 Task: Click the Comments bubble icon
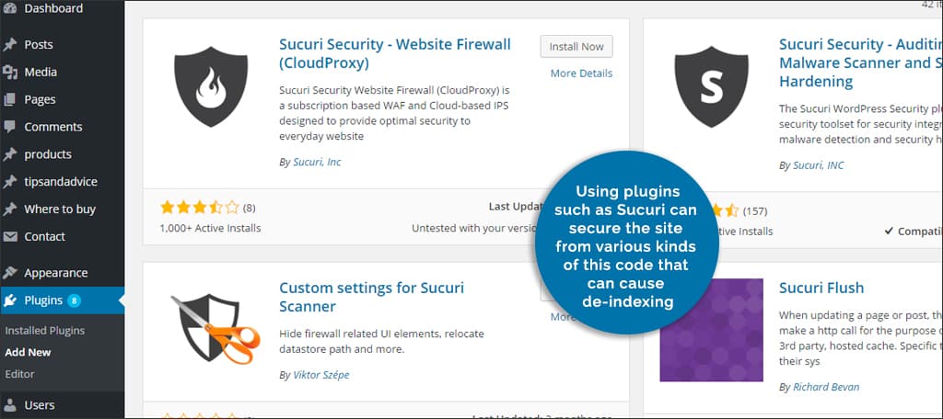click(x=9, y=127)
